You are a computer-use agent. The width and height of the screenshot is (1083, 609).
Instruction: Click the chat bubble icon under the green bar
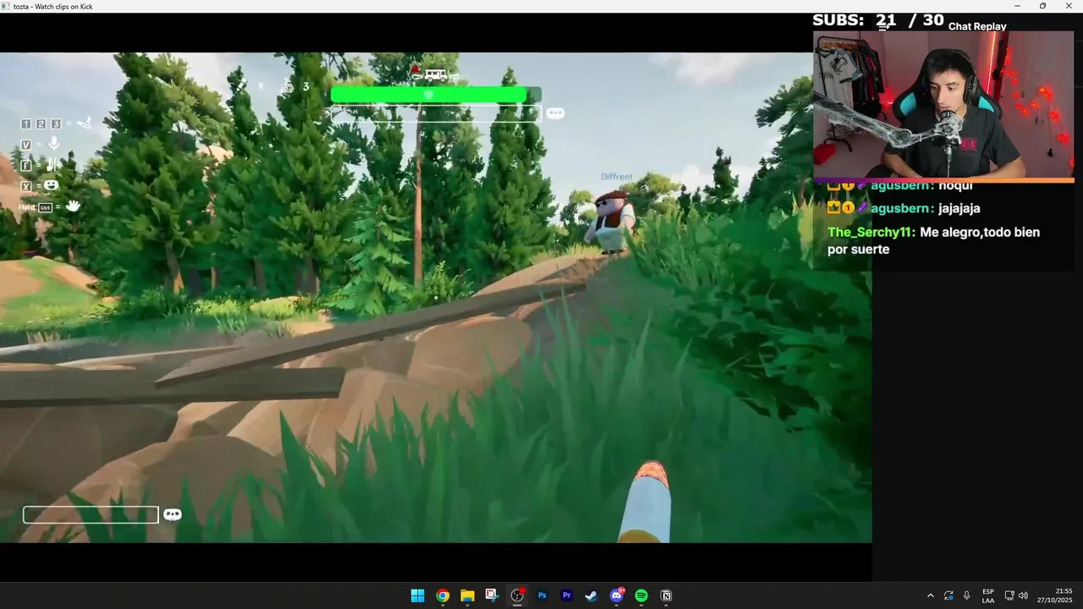coord(555,113)
